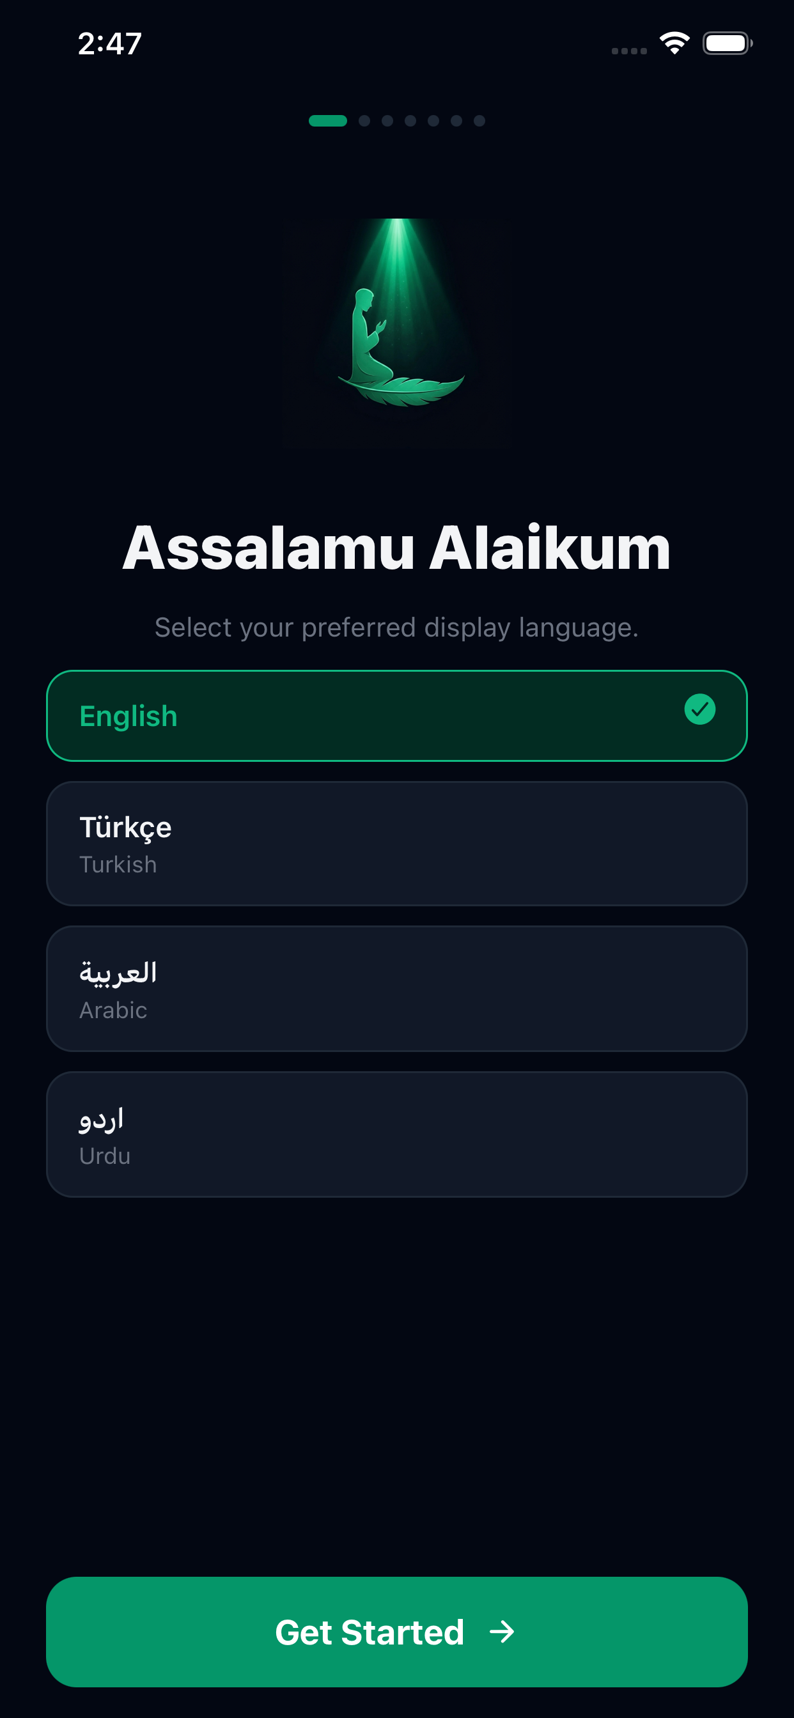Tap the Turkish subtitle label
This screenshot has height=1718, width=794.
[x=118, y=865]
